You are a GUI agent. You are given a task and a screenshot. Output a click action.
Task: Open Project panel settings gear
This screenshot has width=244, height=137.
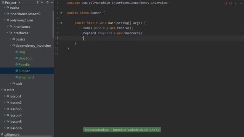(x=47, y=2)
